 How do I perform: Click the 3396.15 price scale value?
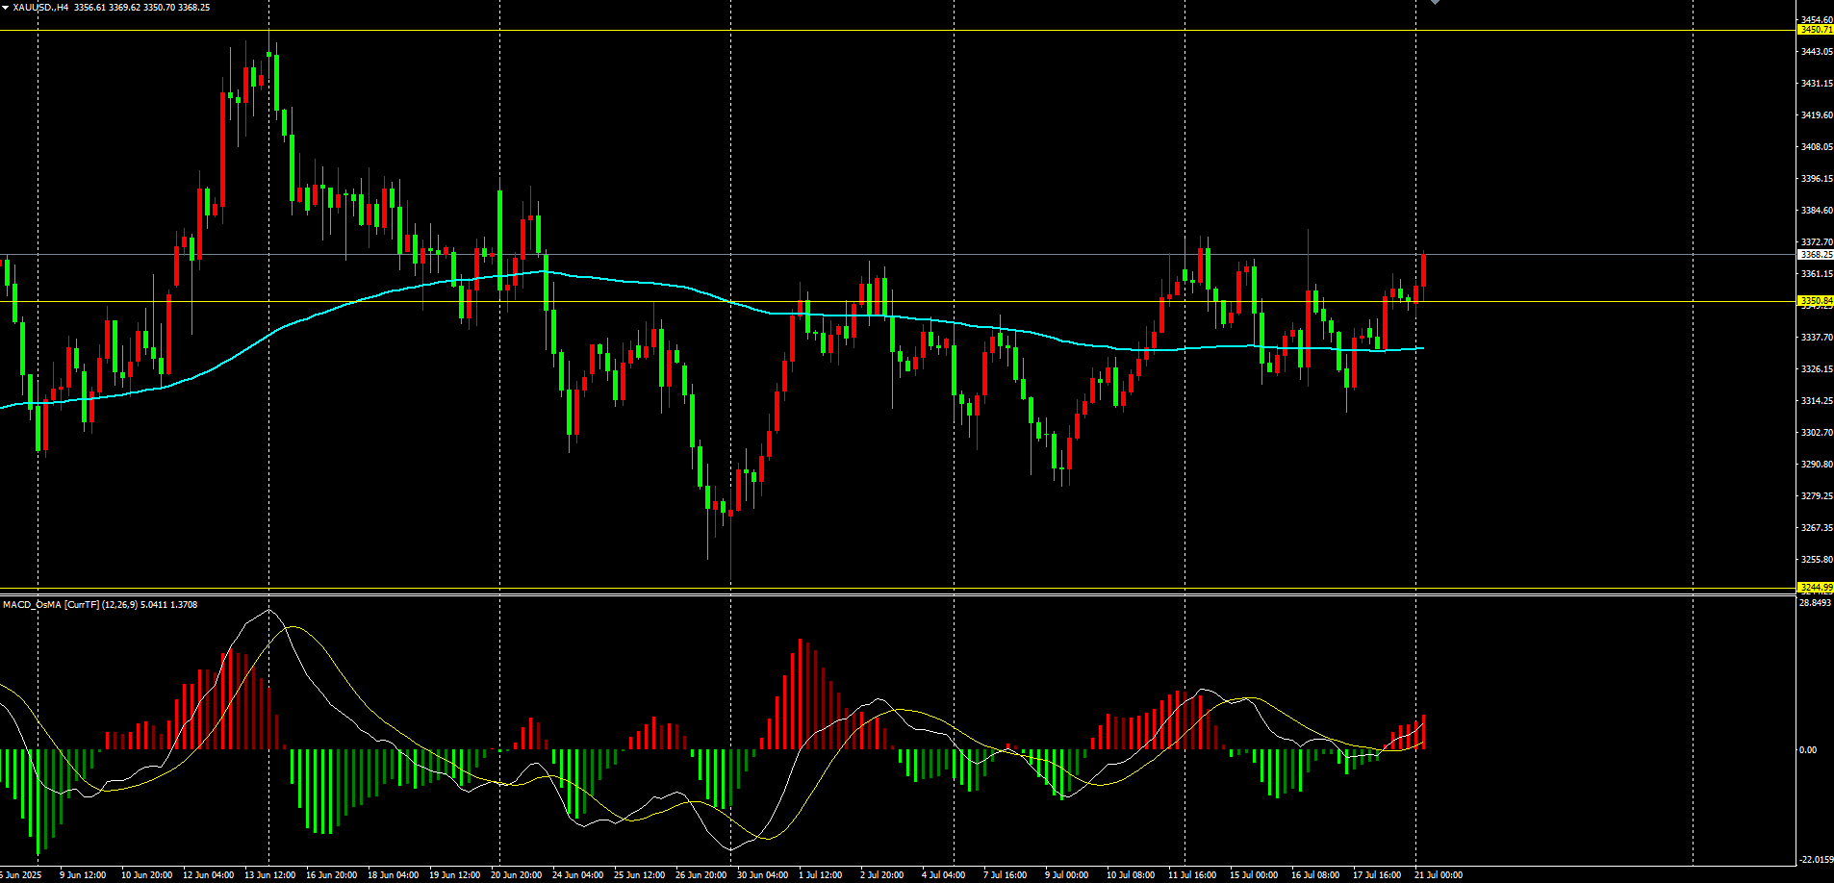pos(1817,179)
